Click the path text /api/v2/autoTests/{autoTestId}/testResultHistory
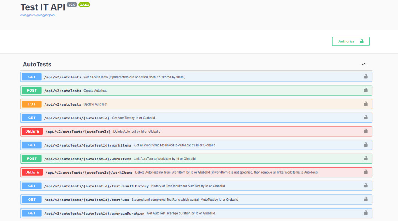Screen dimensions: 398x221 pos(96,186)
